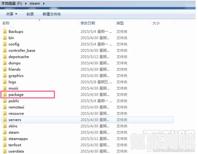Select the remoteui folder name
The height and width of the screenshot is (154, 198).
pyautogui.click(x=16, y=107)
